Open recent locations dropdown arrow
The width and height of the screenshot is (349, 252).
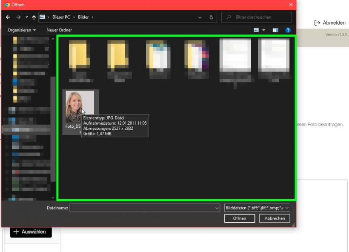coord(26,17)
